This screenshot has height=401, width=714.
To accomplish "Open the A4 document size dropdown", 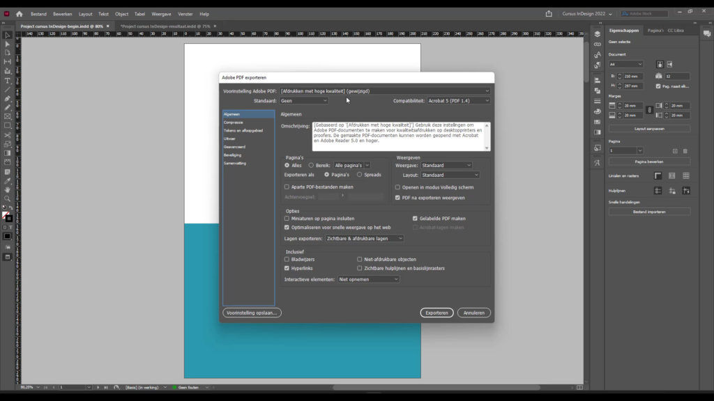I will pos(626,65).
